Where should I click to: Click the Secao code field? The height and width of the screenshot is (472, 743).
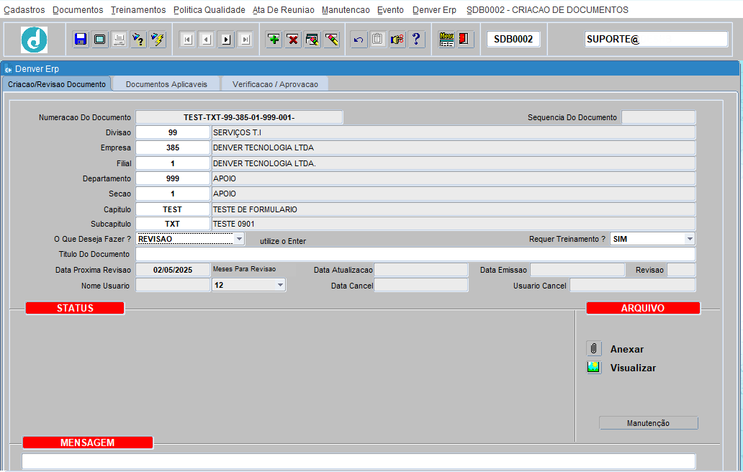173,194
